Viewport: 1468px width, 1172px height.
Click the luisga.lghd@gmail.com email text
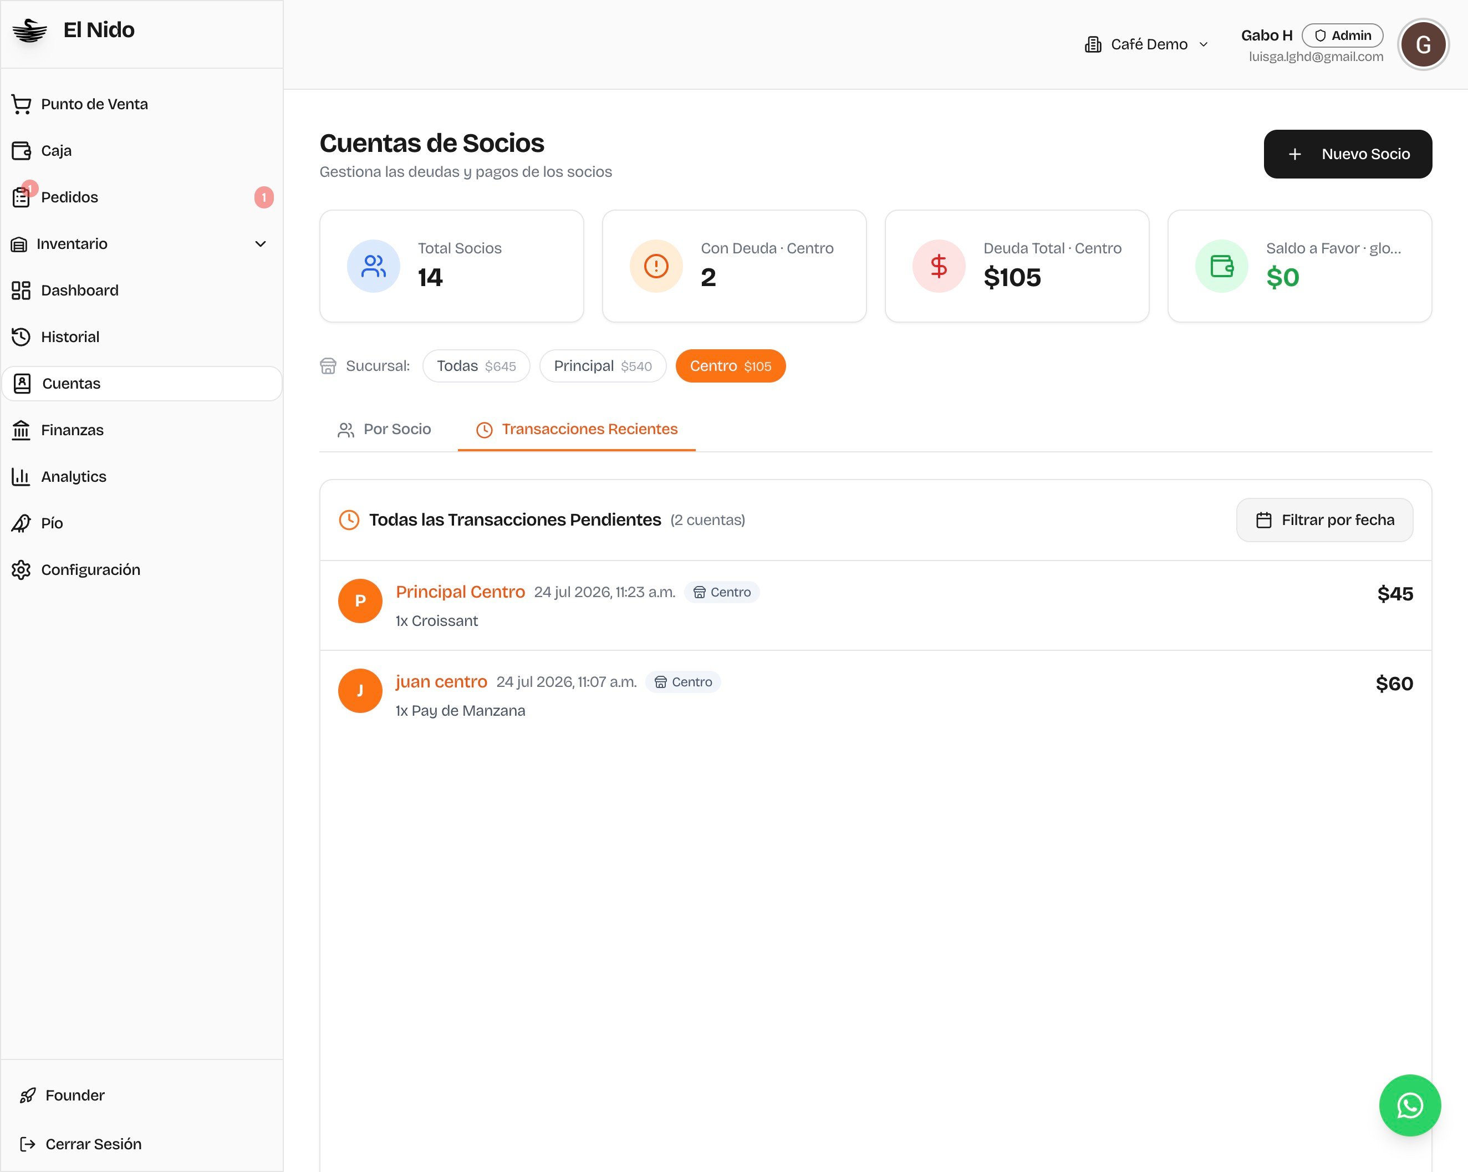point(1316,57)
